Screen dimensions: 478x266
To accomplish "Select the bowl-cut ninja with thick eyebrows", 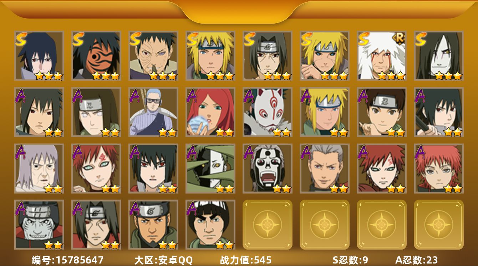I will pos(210,225).
